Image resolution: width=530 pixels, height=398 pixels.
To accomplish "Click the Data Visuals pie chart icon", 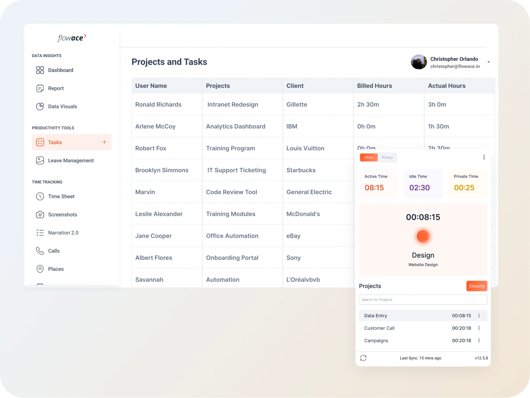I will [40, 107].
